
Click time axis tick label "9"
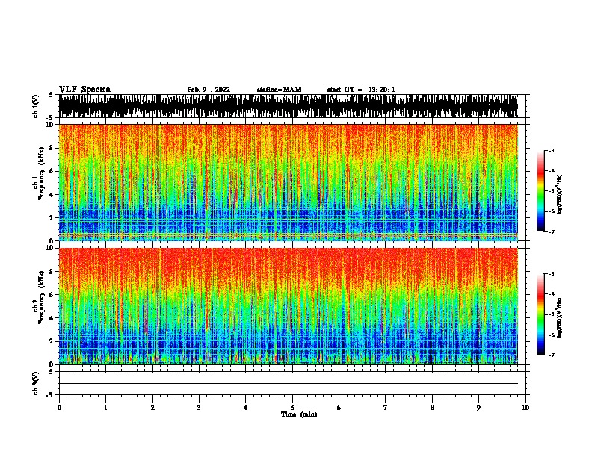(478, 408)
